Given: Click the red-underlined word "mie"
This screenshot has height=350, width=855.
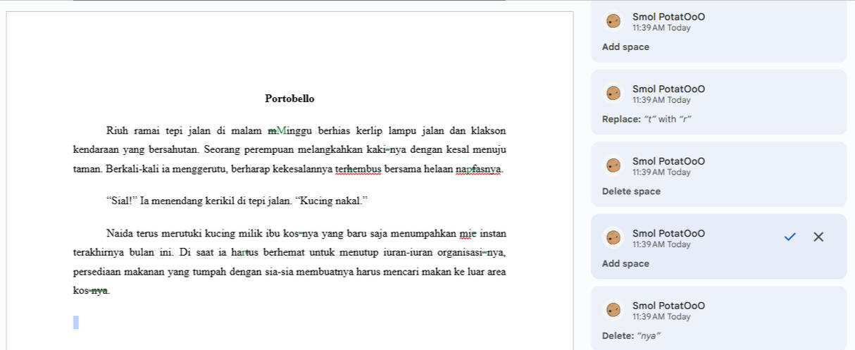Looking at the screenshot, I should pos(468,234).
